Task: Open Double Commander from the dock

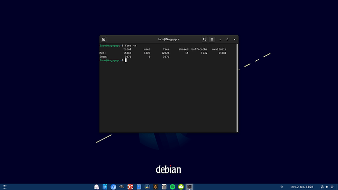Action: (130, 187)
